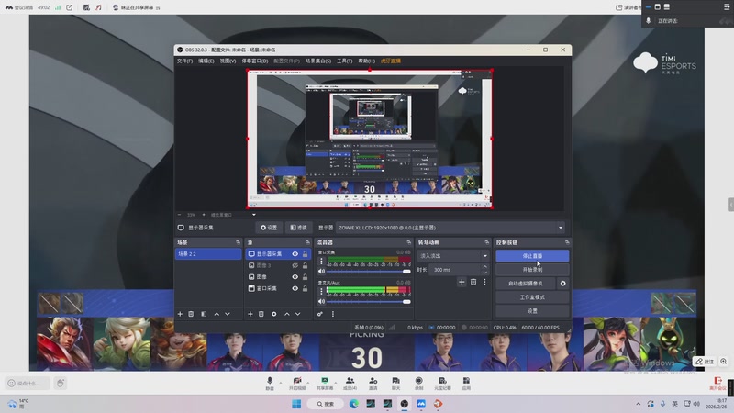Viewport: 734px width, 413px height.
Task: Remove the transition with the trash icon
Action: pos(473,282)
